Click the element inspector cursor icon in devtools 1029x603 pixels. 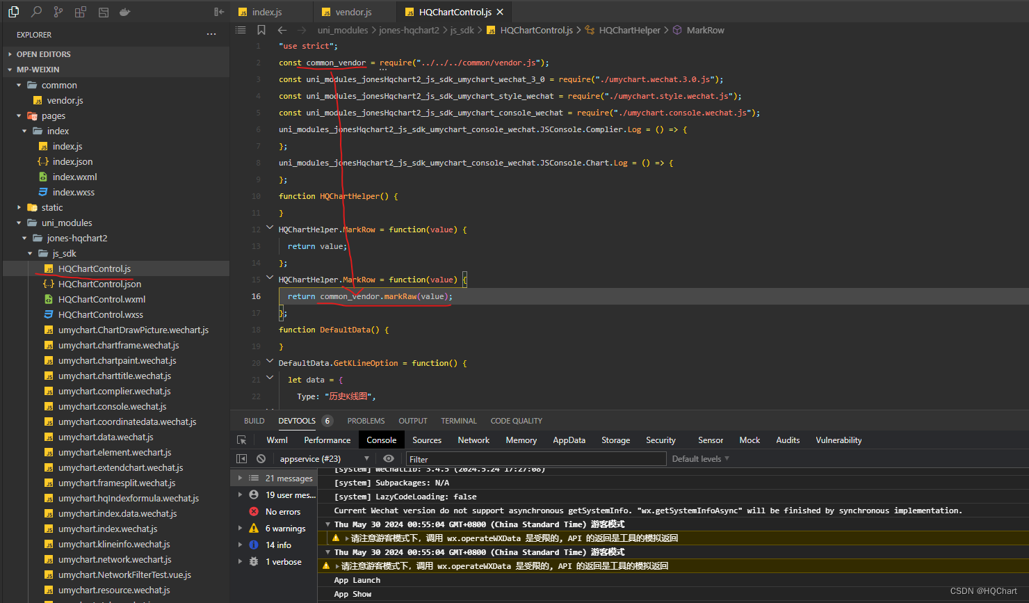click(x=242, y=440)
